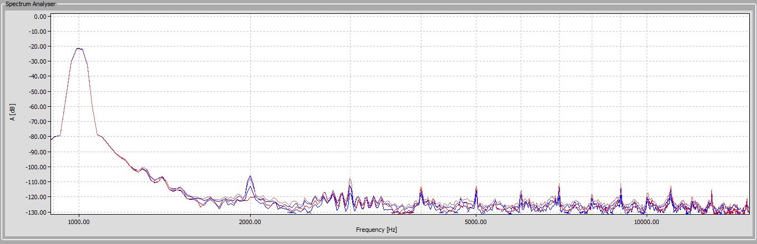This screenshot has width=757, height=244.
Task: Click the -110.00 dB axis label
Action: pyautogui.click(x=38, y=182)
